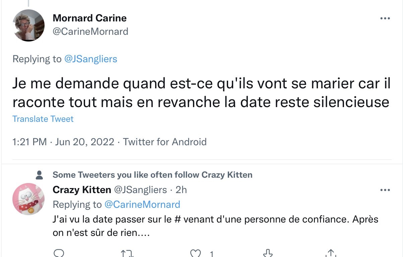Share Crazy Kitten's reply via share icon

(x=331, y=253)
